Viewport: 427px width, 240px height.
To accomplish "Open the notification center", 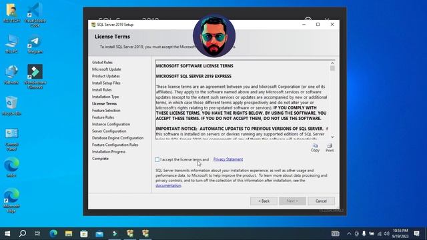I will pyautogui.click(x=416, y=233).
